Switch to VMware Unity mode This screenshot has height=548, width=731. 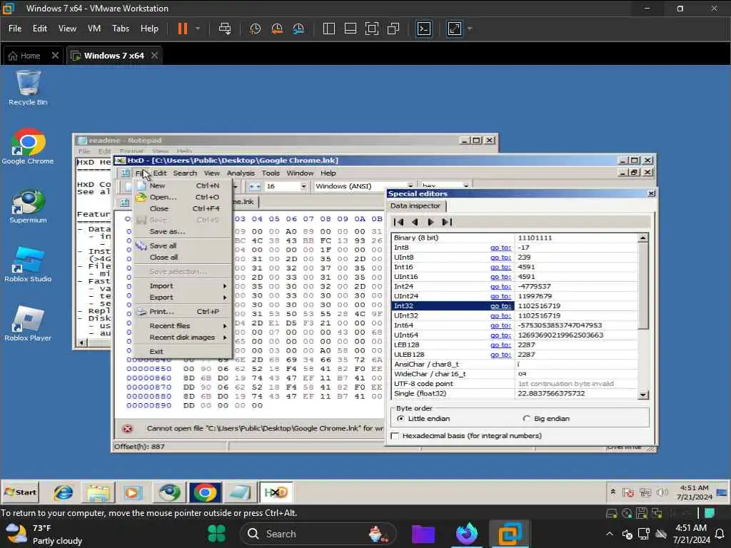point(393,29)
